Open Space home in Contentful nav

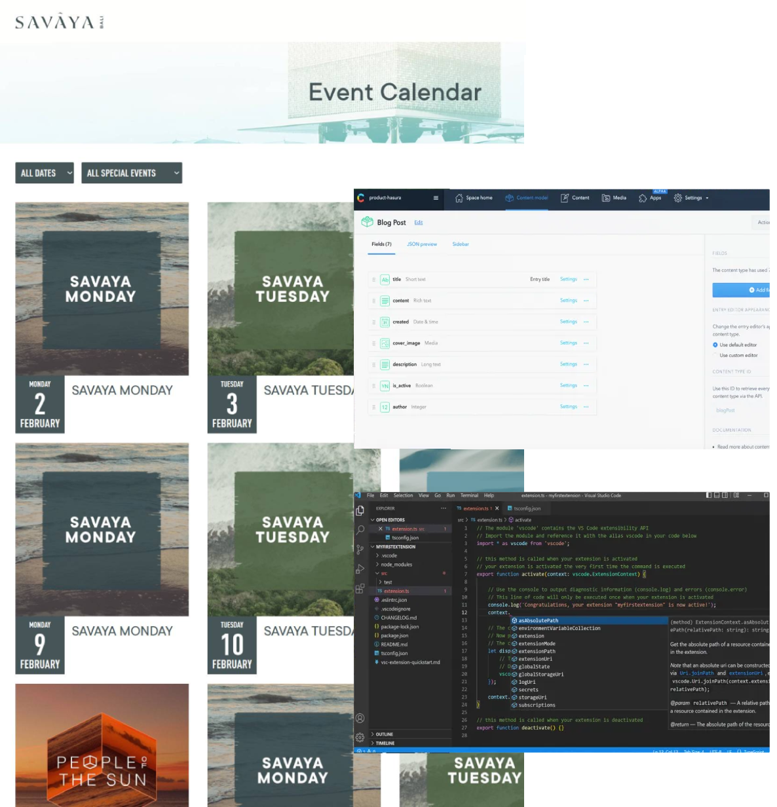pyautogui.click(x=474, y=198)
